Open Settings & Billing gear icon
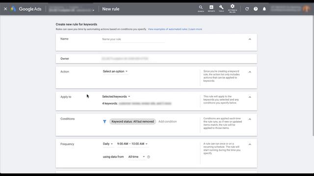314x176 pixels. point(232,9)
